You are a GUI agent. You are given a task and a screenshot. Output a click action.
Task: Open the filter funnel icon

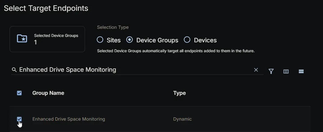pyautogui.click(x=271, y=71)
